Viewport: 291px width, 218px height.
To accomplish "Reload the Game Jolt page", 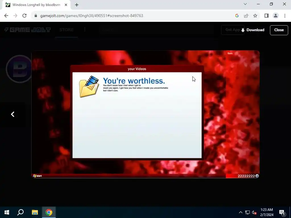I will point(24,16).
